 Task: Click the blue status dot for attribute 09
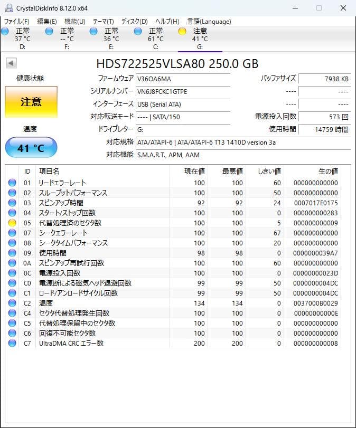click(12, 253)
